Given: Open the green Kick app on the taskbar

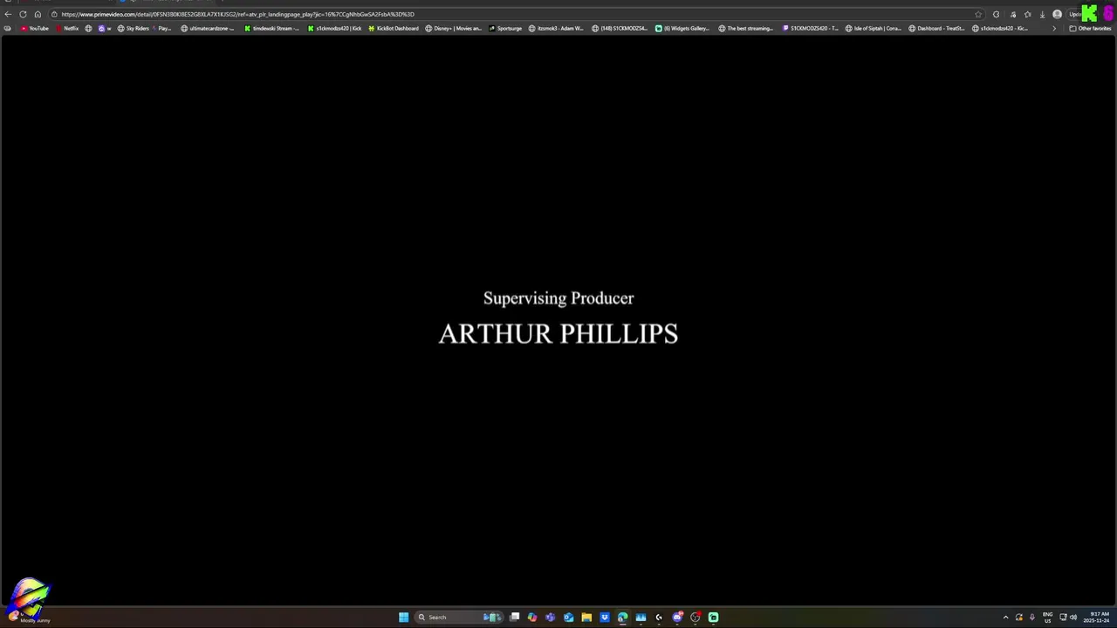Looking at the screenshot, I should coord(713,618).
